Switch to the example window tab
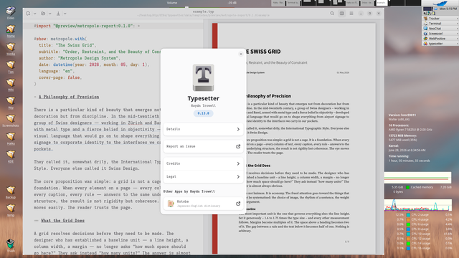459x258 pixels. [382, 3]
